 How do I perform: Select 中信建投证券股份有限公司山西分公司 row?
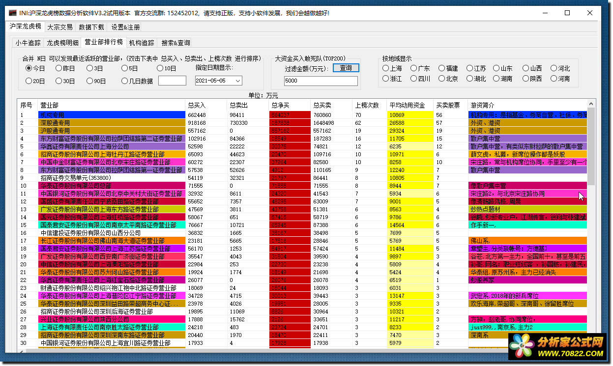(303, 233)
